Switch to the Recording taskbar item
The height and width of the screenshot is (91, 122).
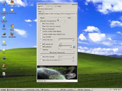coord(49,90)
